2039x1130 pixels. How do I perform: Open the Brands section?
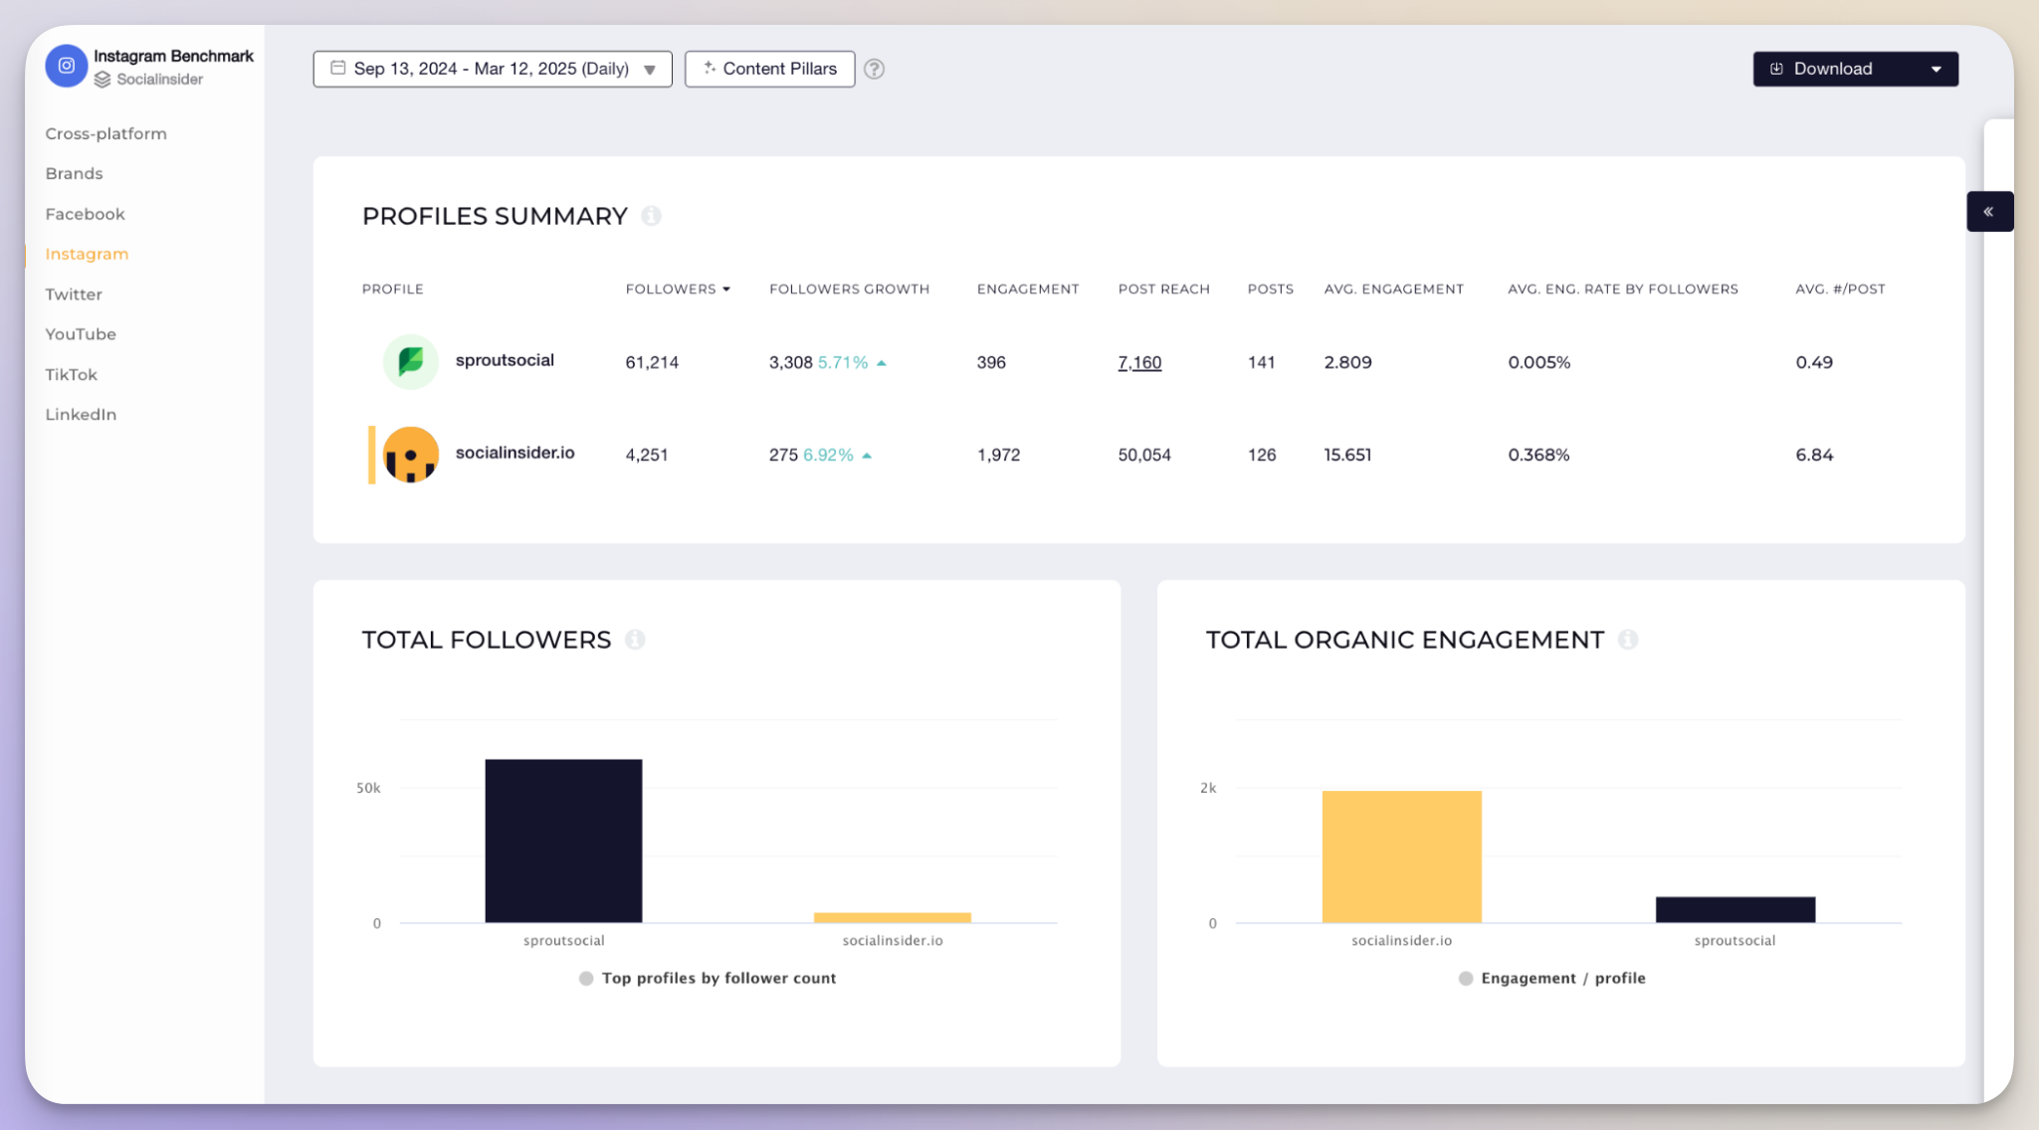(74, 173)
